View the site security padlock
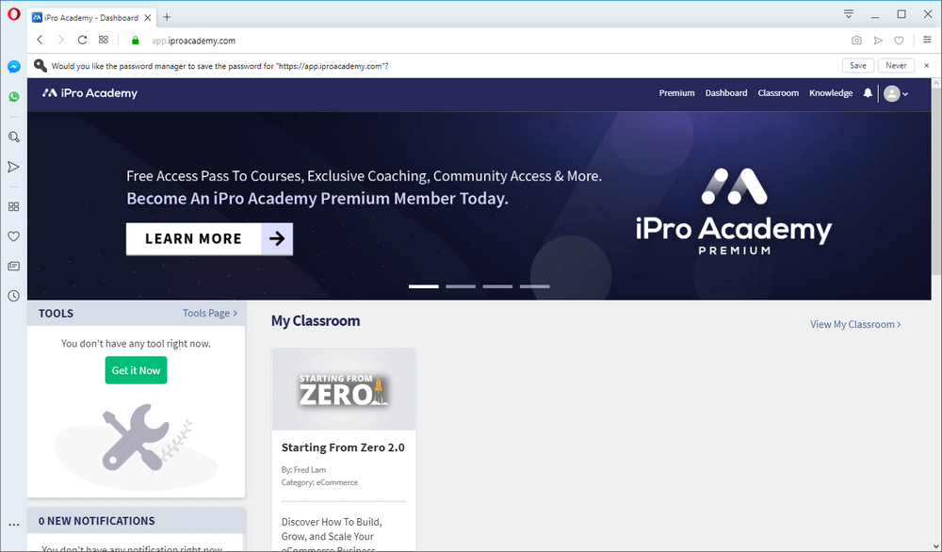 (x=135, y=41)
